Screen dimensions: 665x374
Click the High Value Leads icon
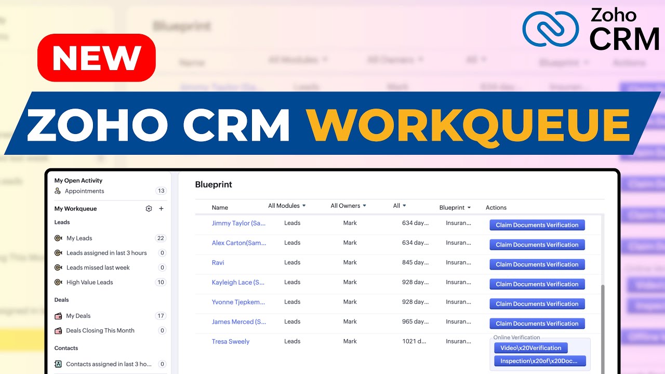point(58,283)
